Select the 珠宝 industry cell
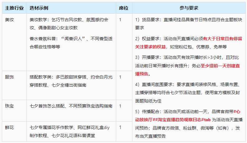The height and width of the screenshot is (143, 247). [10, 106]
